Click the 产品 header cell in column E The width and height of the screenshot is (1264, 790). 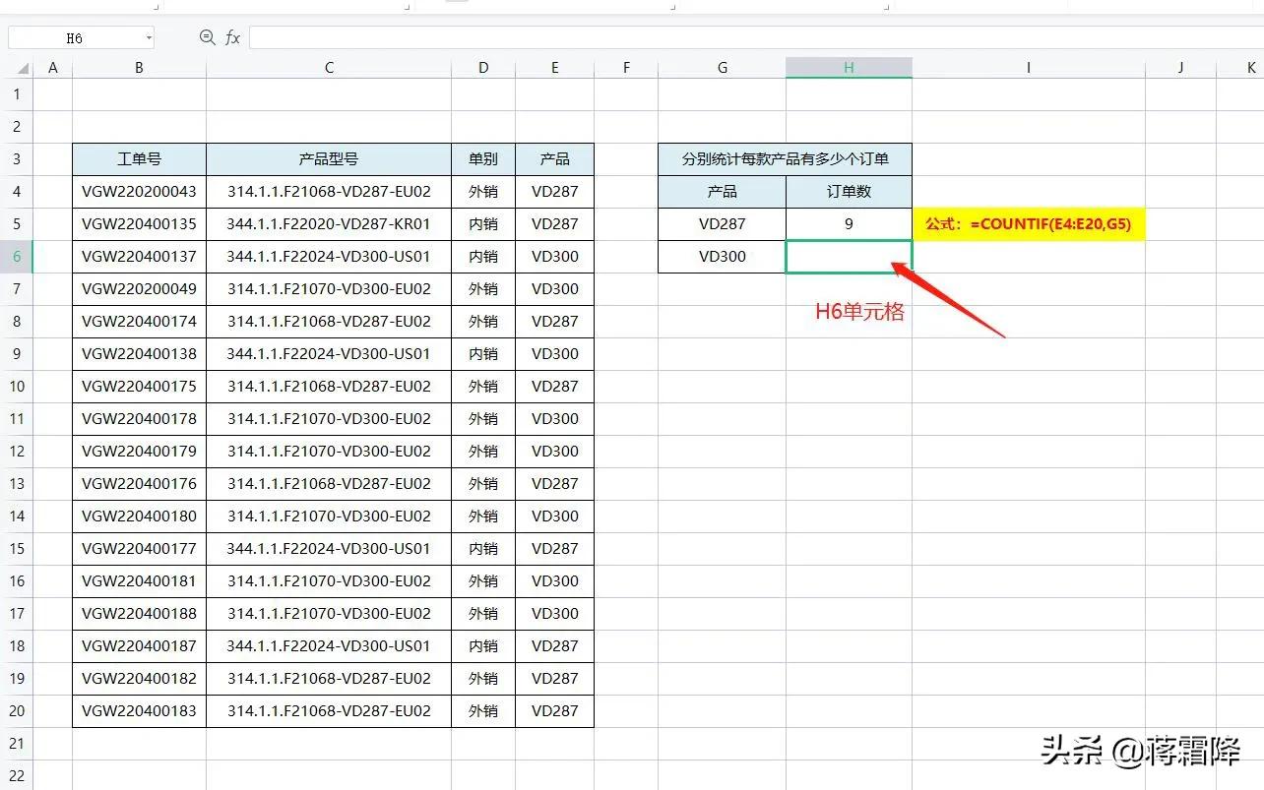tap(555, 159)
